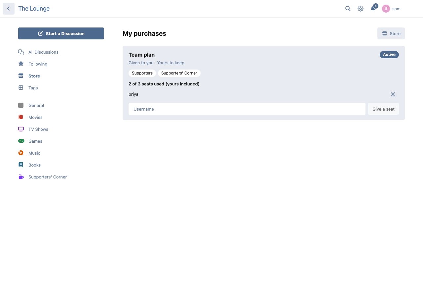The image size is (423, 298).
Task: Open Following in the sidebar
Action: tap(38, 64)
